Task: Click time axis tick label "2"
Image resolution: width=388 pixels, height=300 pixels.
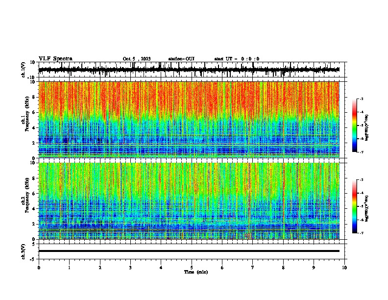Action: point(100,268)
